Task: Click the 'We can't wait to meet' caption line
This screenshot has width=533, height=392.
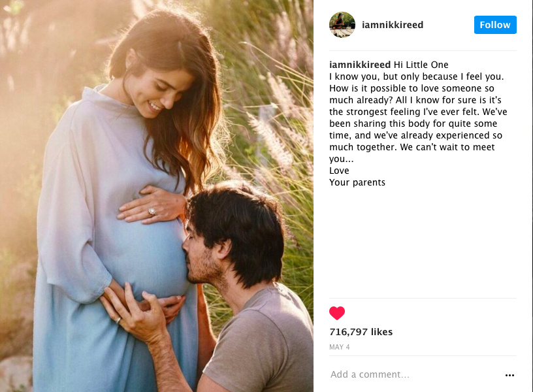Action: [447, 147]
